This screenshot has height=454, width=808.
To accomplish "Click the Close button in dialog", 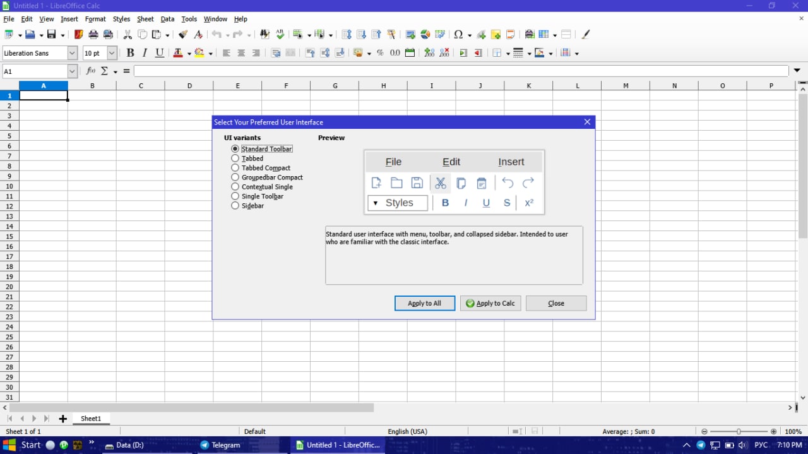I will click(x=556, y=303).
